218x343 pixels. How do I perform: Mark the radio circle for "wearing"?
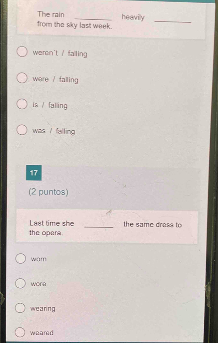click(20, 308)
